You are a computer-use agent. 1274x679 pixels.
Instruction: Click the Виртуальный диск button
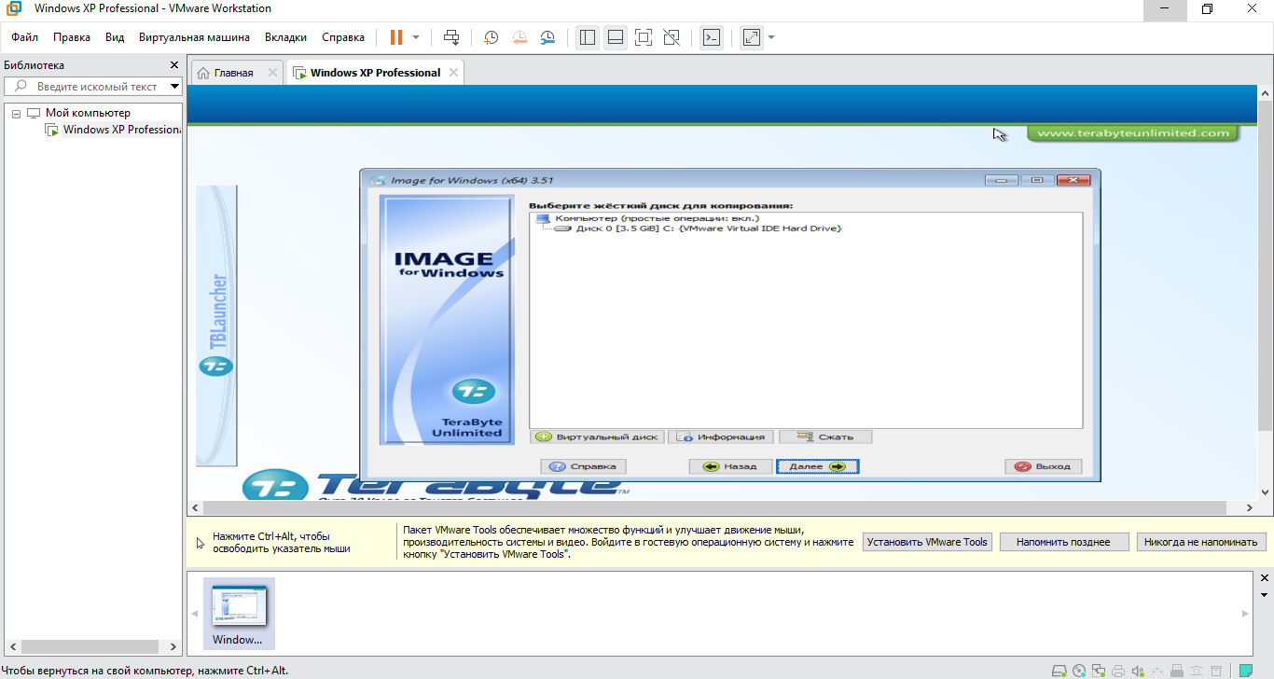(x=597, y=436)
